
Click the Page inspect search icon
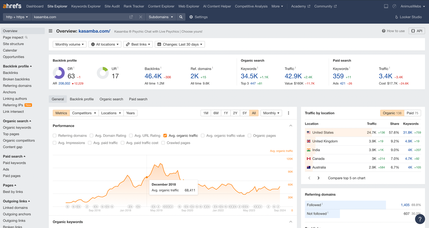26,37
